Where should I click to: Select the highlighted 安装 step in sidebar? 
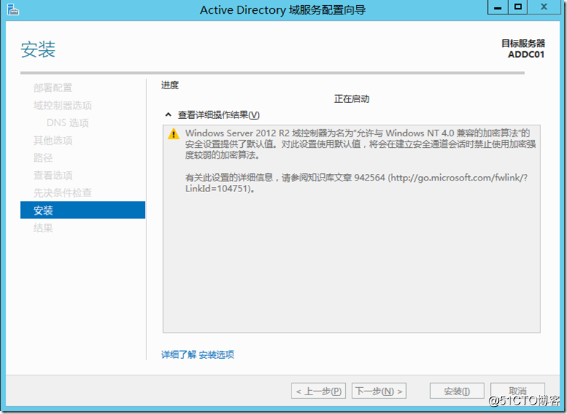tap(83, 210)
